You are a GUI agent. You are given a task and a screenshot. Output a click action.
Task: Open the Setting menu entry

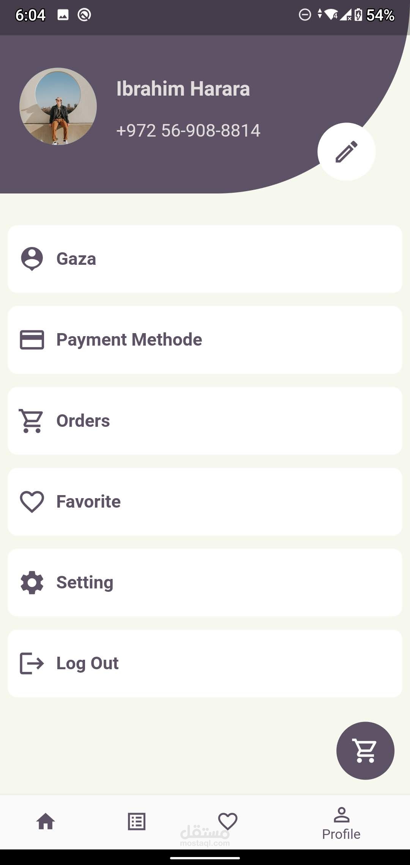tap(205, 582)
